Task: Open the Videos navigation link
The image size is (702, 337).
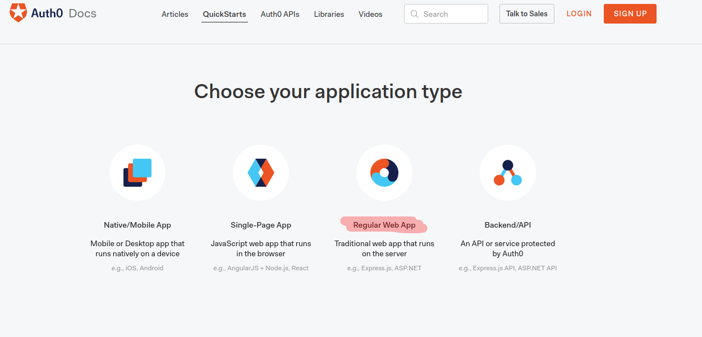Action: [370, 14]
